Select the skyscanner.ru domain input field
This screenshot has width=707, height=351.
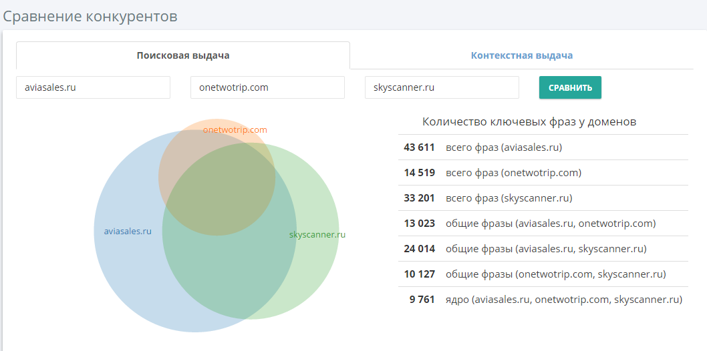(442, 87)
